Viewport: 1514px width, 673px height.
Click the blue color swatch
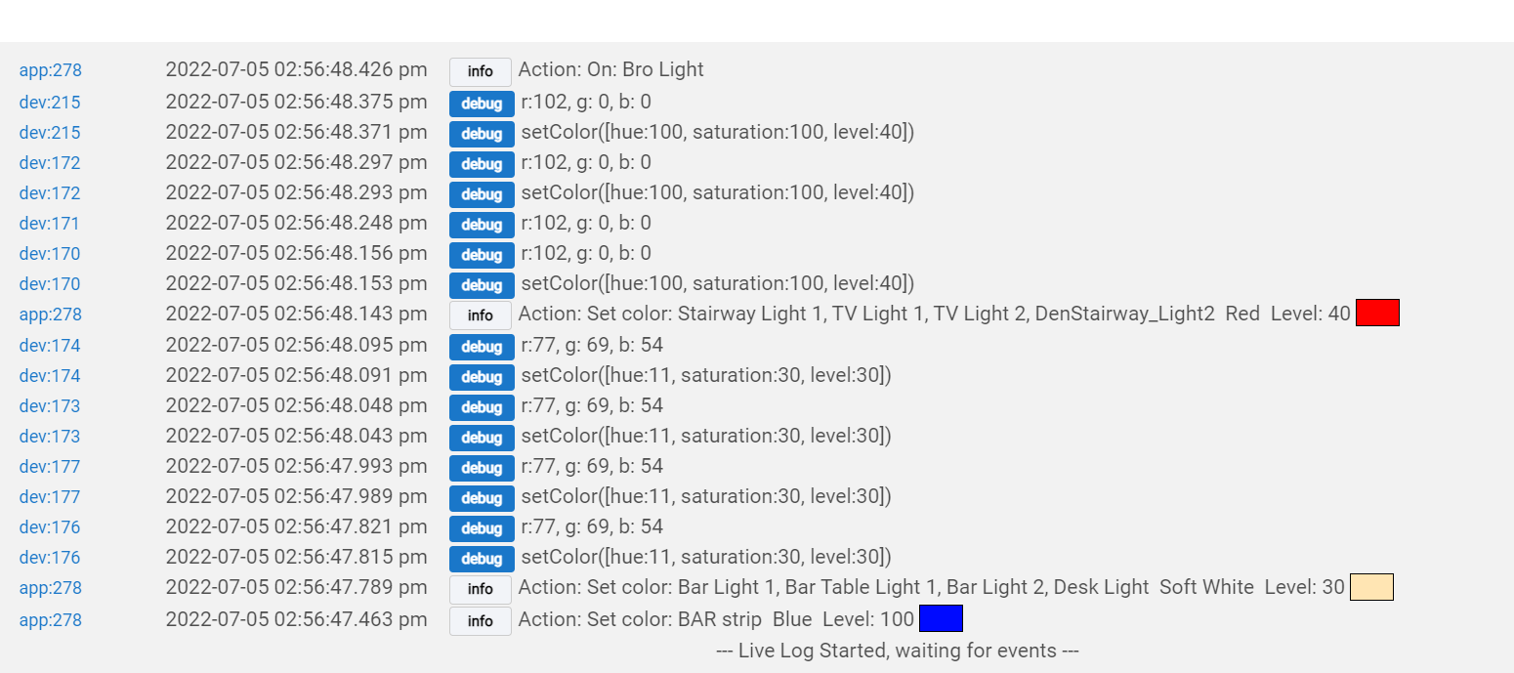point(941,618)
